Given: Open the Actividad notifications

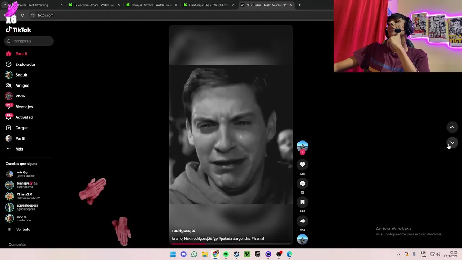Looking at the screenshot, I should click(19, 117).
